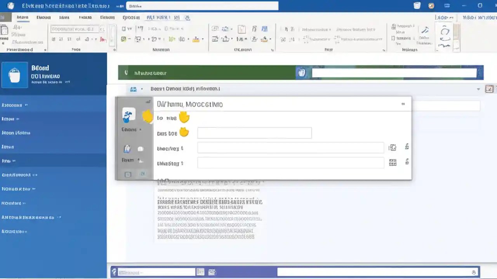Click inside the Subject input field
The image size is (497, 279).
[x=254, y=133]
